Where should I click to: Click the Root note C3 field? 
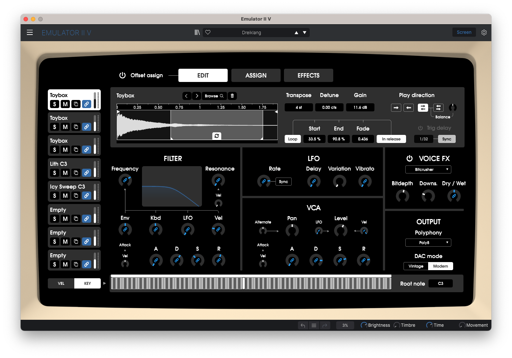(x=441, y=283)
